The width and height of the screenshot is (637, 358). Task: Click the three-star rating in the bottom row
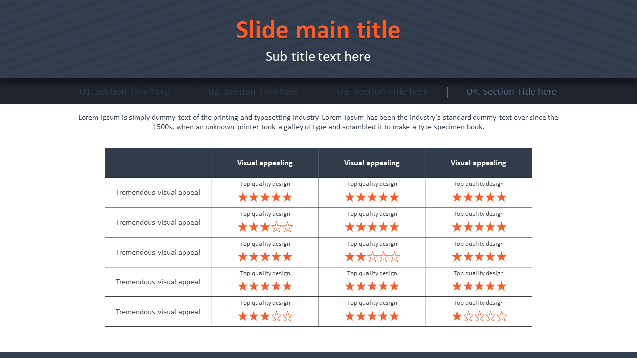[265, 316]
